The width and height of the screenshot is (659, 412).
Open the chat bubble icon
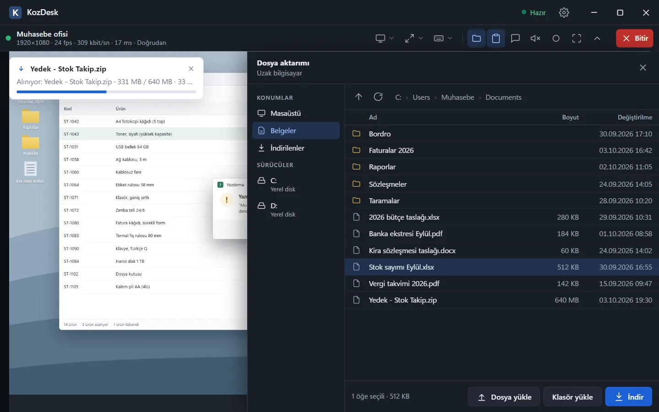point(515,38)
